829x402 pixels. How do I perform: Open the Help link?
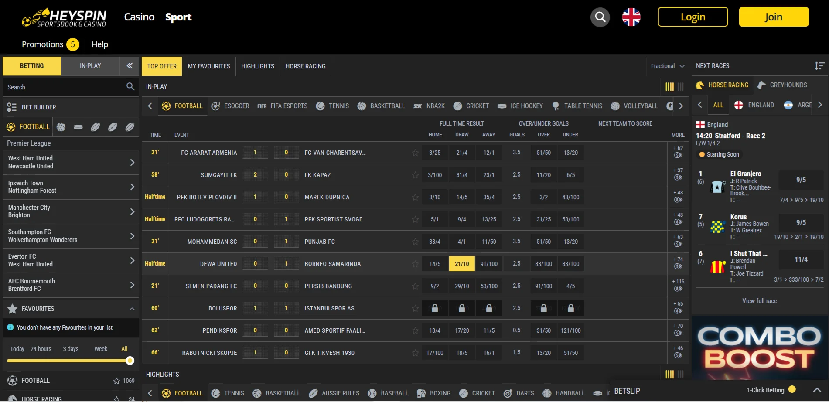pos(100,44)
